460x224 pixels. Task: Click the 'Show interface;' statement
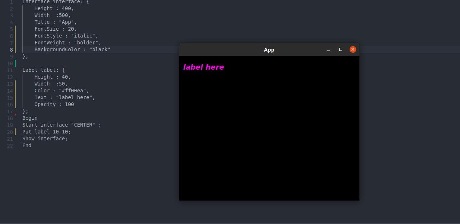coord(45,139)
